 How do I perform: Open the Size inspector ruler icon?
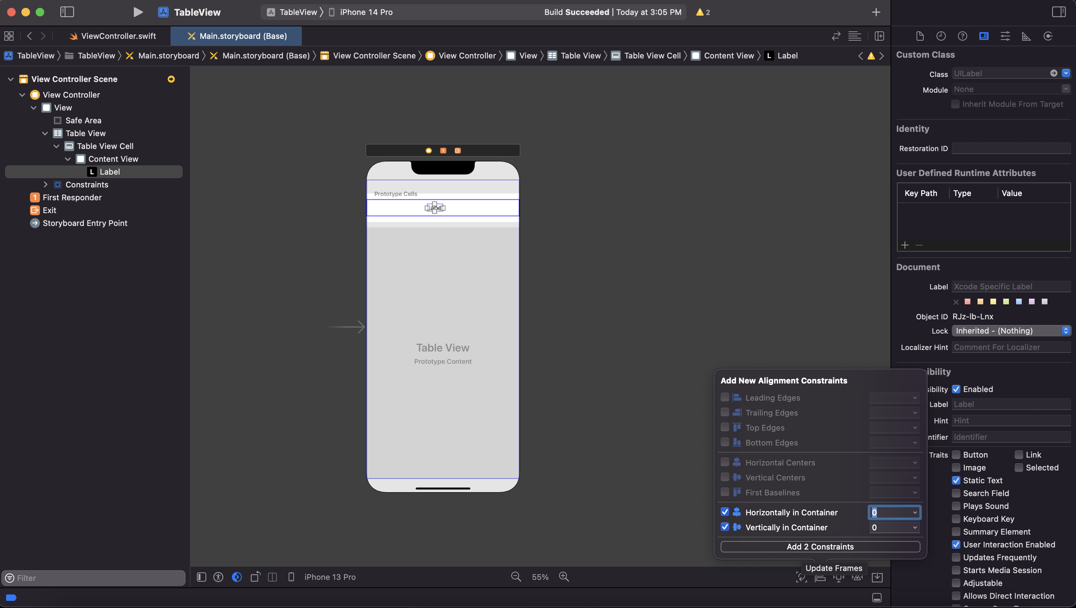point(1026,36)
